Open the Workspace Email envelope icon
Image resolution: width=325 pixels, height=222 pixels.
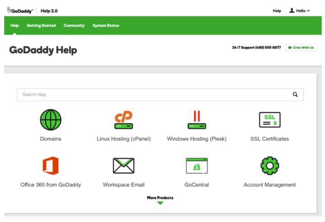(x=124, y=166)
